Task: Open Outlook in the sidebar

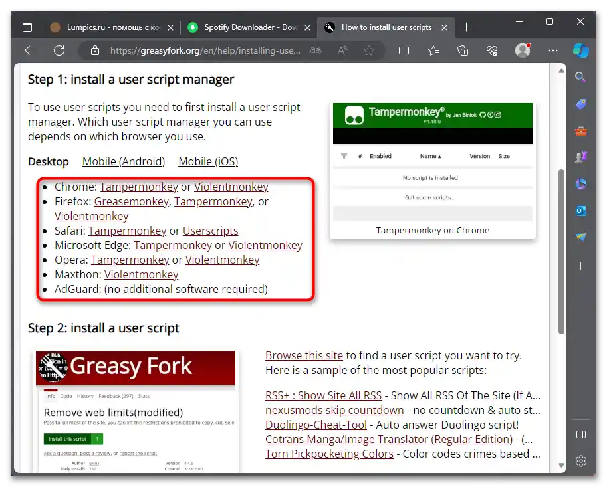Action: 580,211
